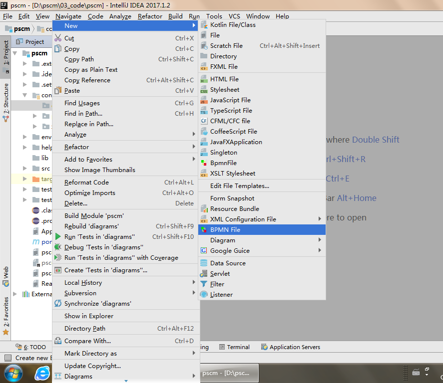Viewport: 443px width, 383px height.
Task: Click the HTML File icon
Action: [x=204, y=79]
